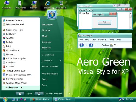Open Control Panel from the Start menu

pyautogui.click(x=48, y=55)
